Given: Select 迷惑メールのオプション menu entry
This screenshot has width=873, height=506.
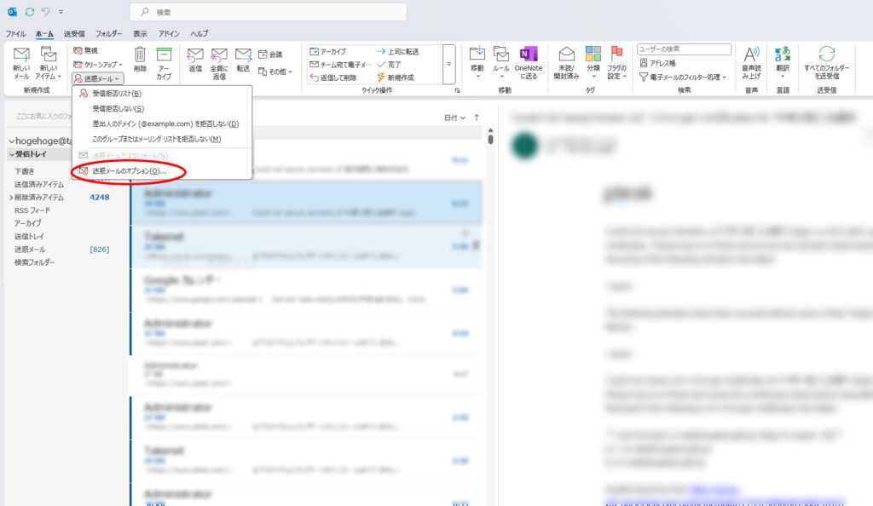Looking at the screenshot, I should pyautogui.click(x=130, y=171).
